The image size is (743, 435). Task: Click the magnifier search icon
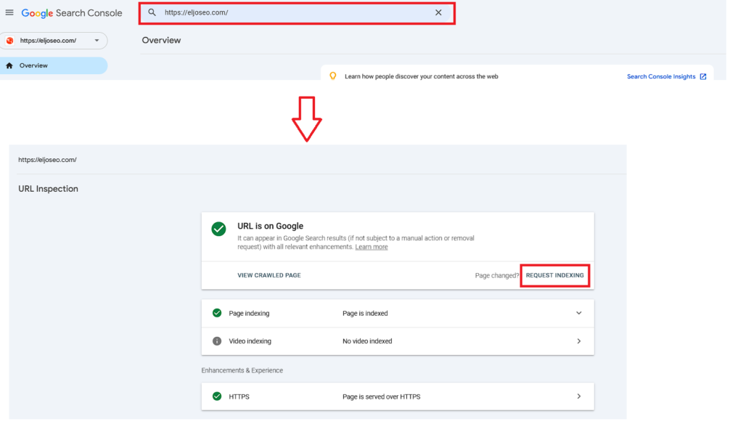(x=152, y=13)
